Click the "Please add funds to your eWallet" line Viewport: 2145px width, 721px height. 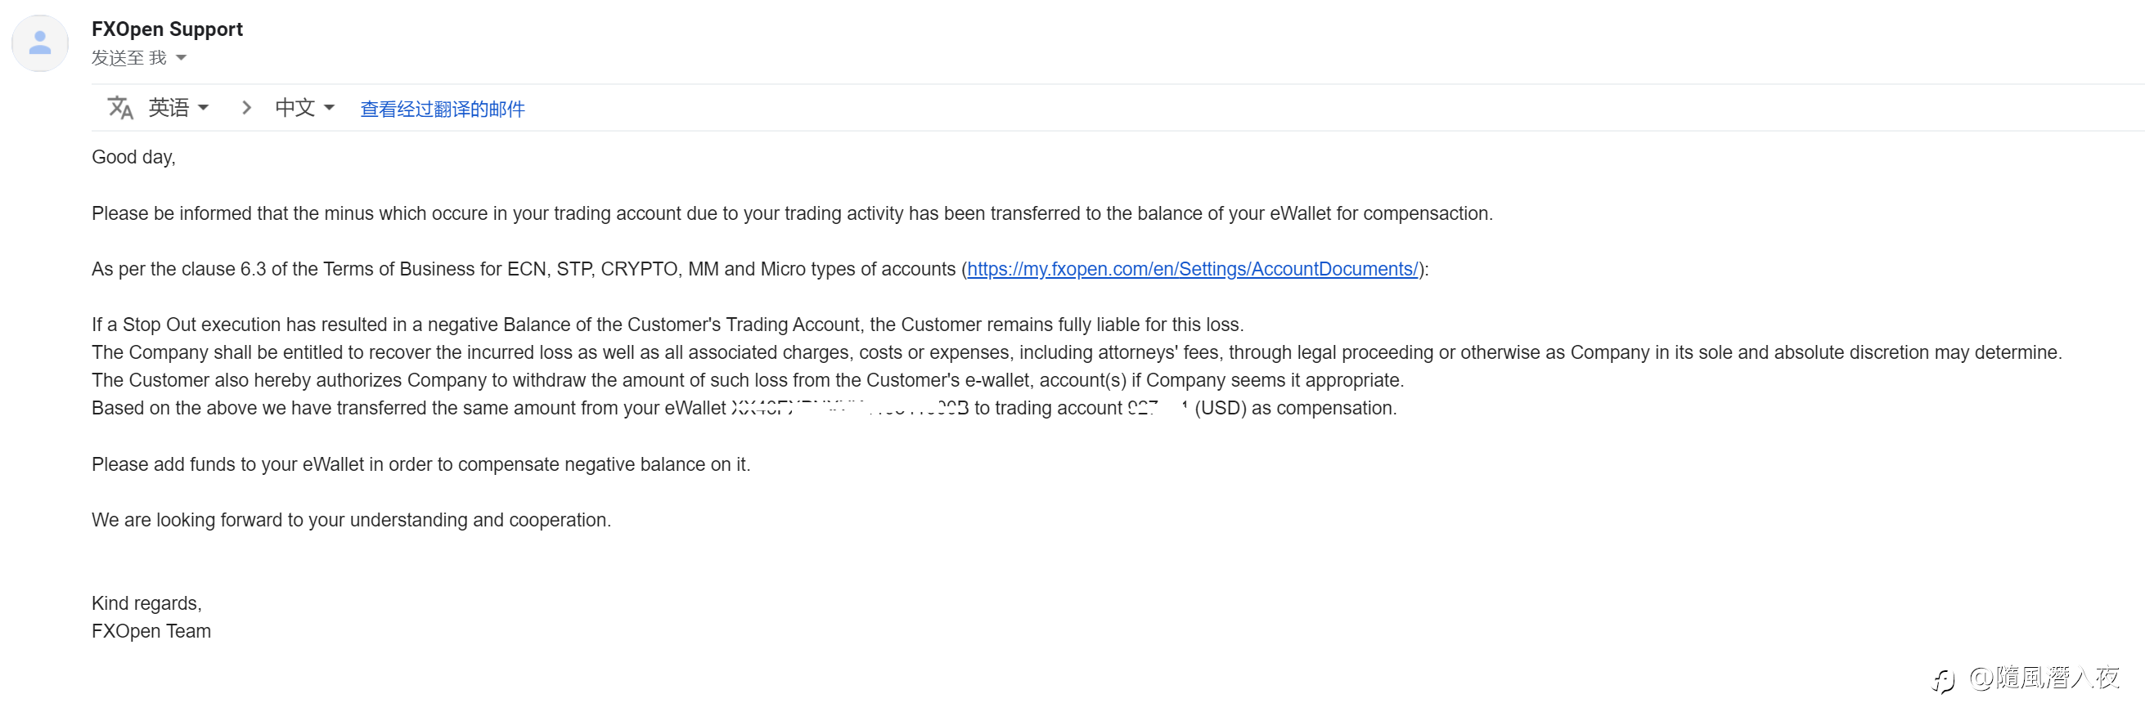point(420,465)
